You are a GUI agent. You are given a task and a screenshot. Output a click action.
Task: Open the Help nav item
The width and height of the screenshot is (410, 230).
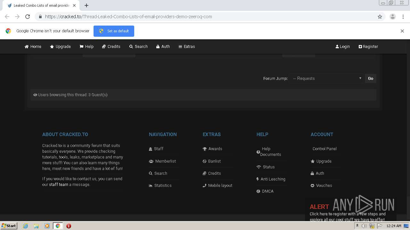86,46
